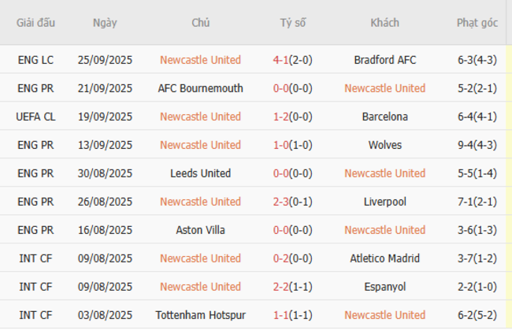Viewport: 512px width, 334px height.
Task: Click the Leeds United team name
Action: [x=200, y=173]
